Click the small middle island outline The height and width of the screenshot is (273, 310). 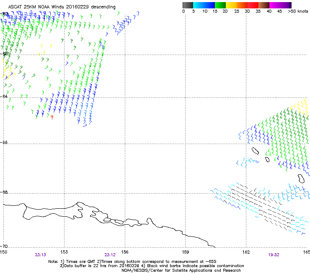click(x=267, y=160)
